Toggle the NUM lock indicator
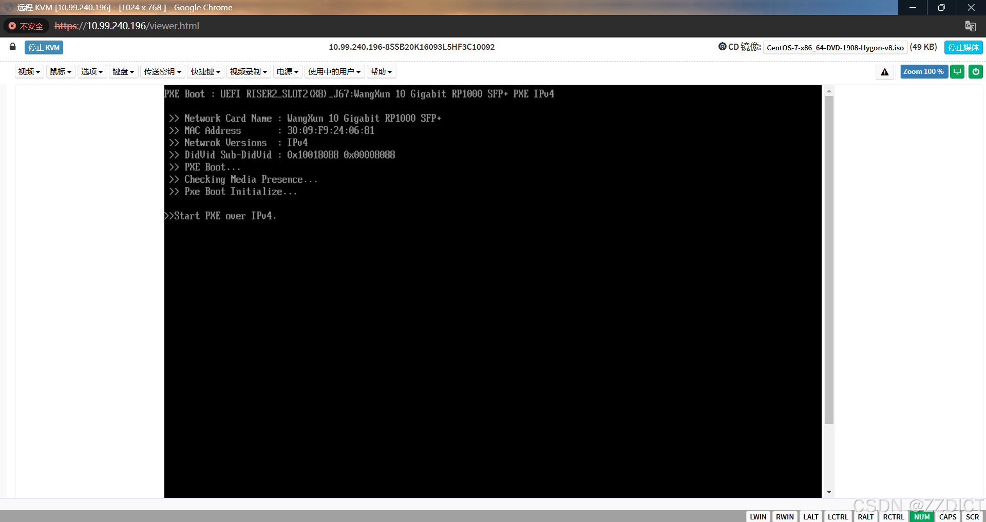Viewport: 986px width, 522px height. pos(922,516)
